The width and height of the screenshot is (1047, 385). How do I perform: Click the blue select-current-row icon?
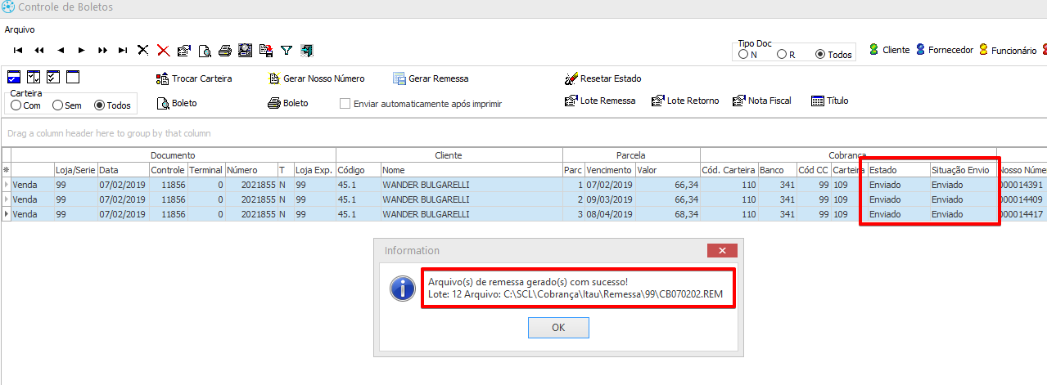(13, 78)
